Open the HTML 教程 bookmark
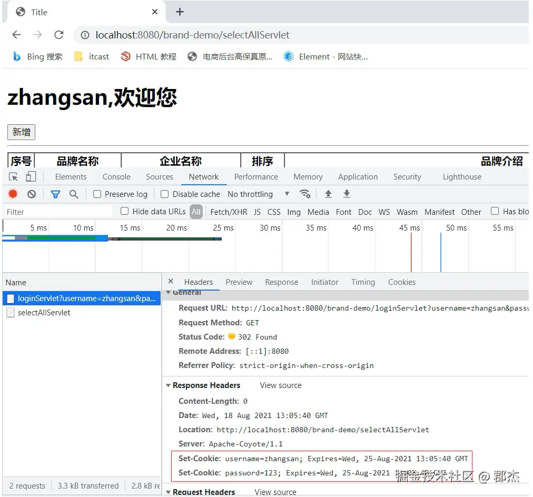Screen dimensions: 533x497 pyautogui.click(x=149, y=56)
